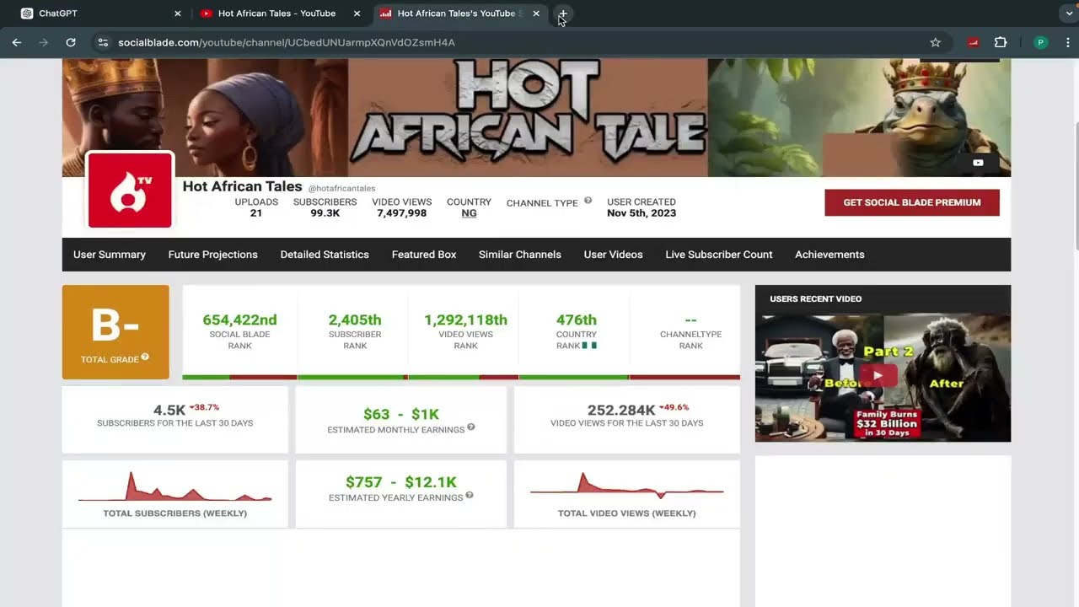Click the Nov 5th, 2023 creation date
The width and height of the screenshot is (1079, 607).
[641, 213]
